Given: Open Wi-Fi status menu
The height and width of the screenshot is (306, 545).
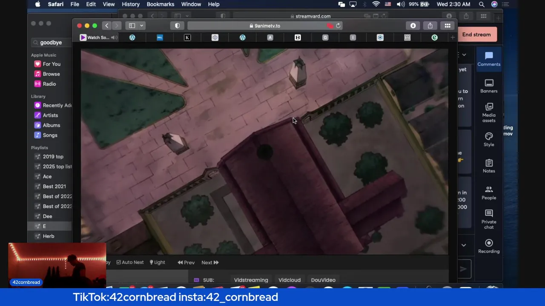Looking at the screenshot, I should [376, 4].
